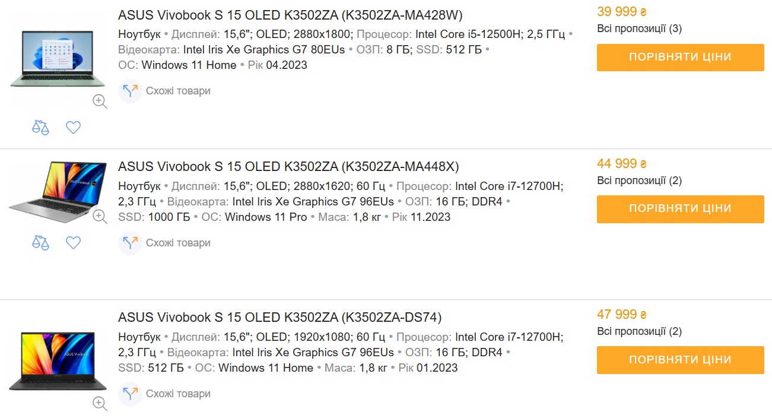
Task: Zoom magnifier on silver MA448X laptop image
Action: [x=100, y=217]
